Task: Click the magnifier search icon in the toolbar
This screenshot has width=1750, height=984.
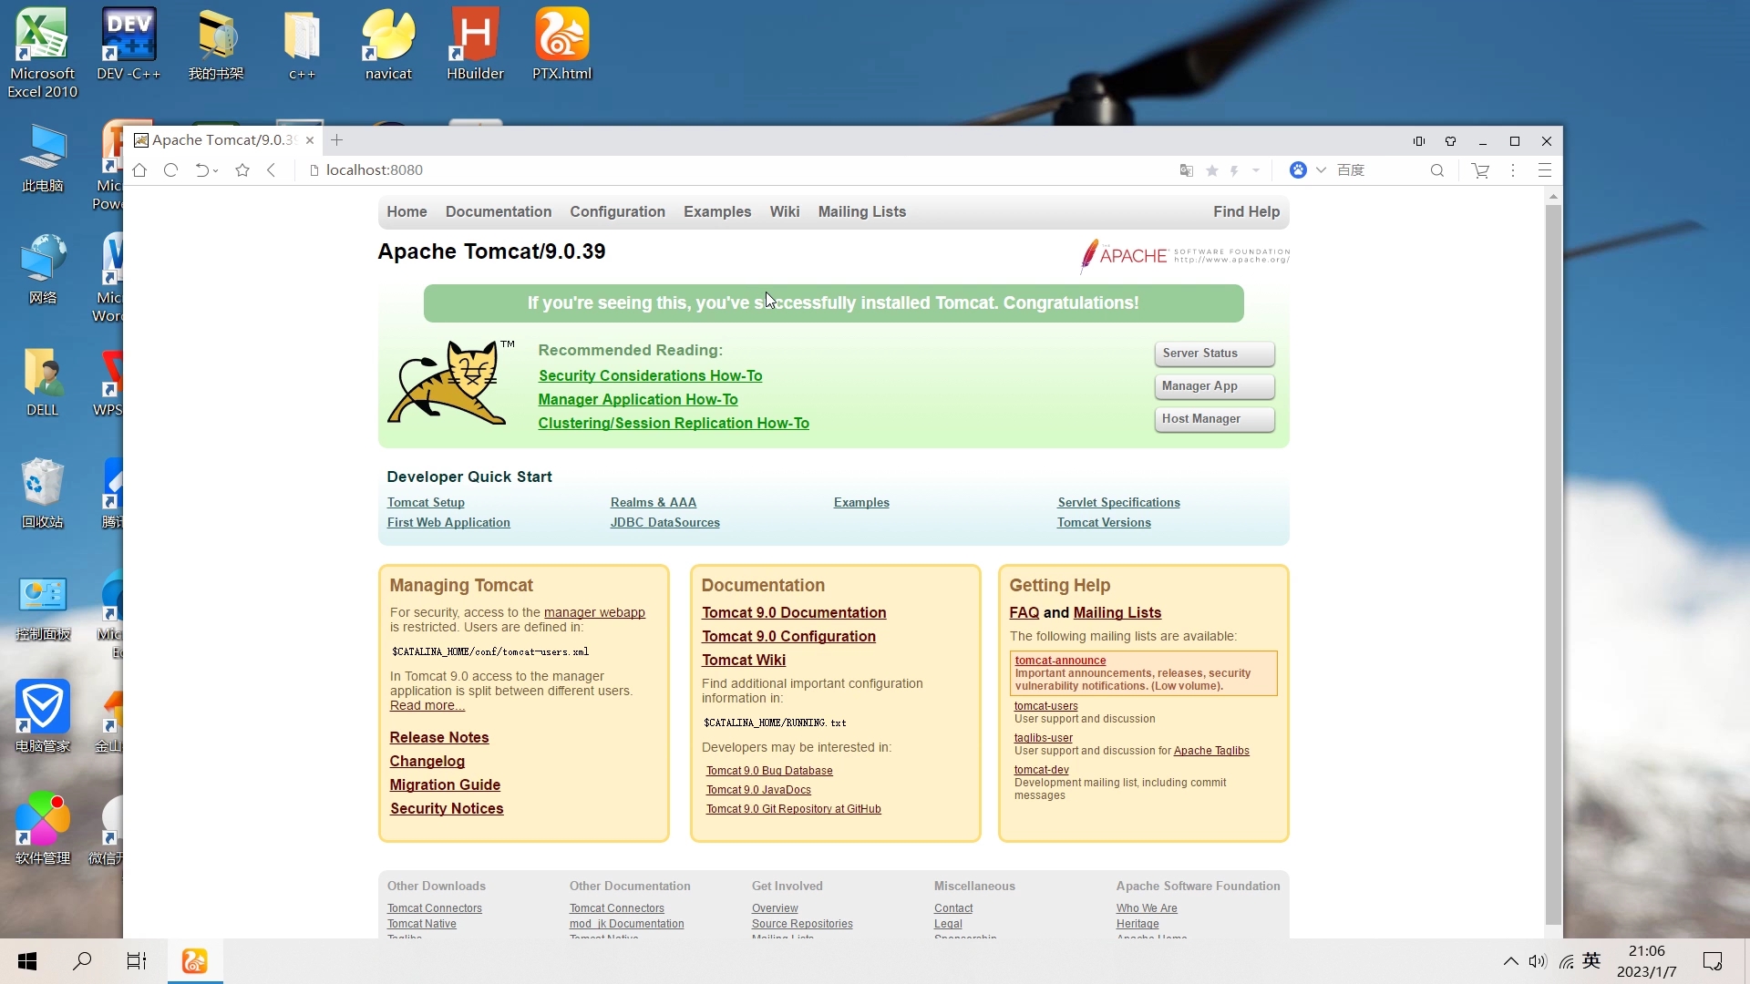Action: coord(1437,170)
